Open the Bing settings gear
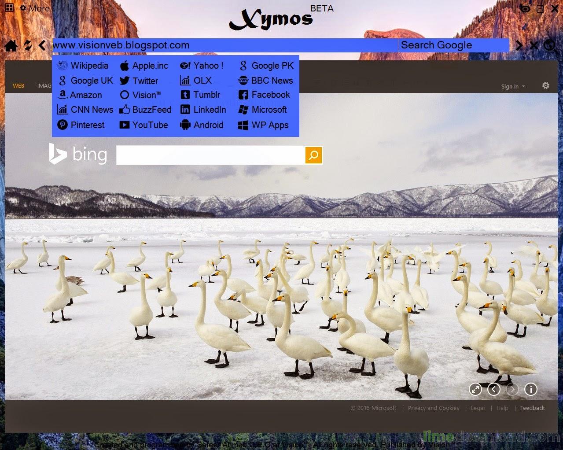 pyautogui.click(x=546, y=85)
